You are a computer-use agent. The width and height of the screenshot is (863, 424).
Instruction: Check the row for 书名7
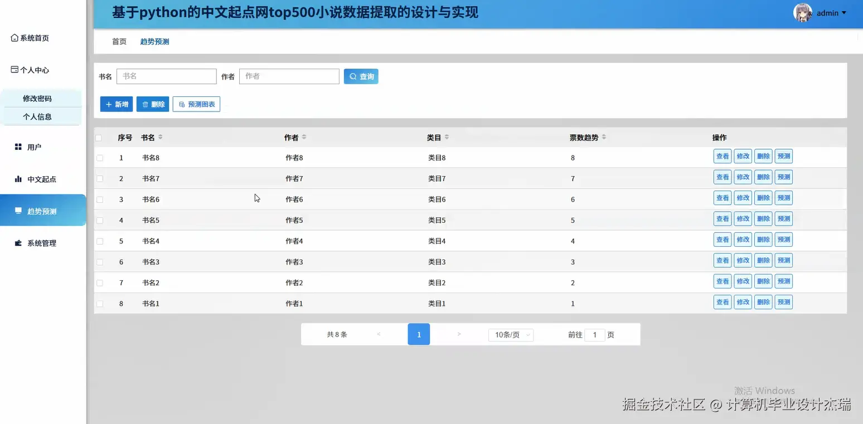[x=100, y=179]
